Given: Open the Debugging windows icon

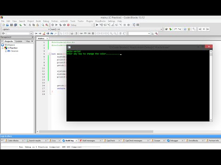Looking at the screenshot, I should click(x=134, y=25).
